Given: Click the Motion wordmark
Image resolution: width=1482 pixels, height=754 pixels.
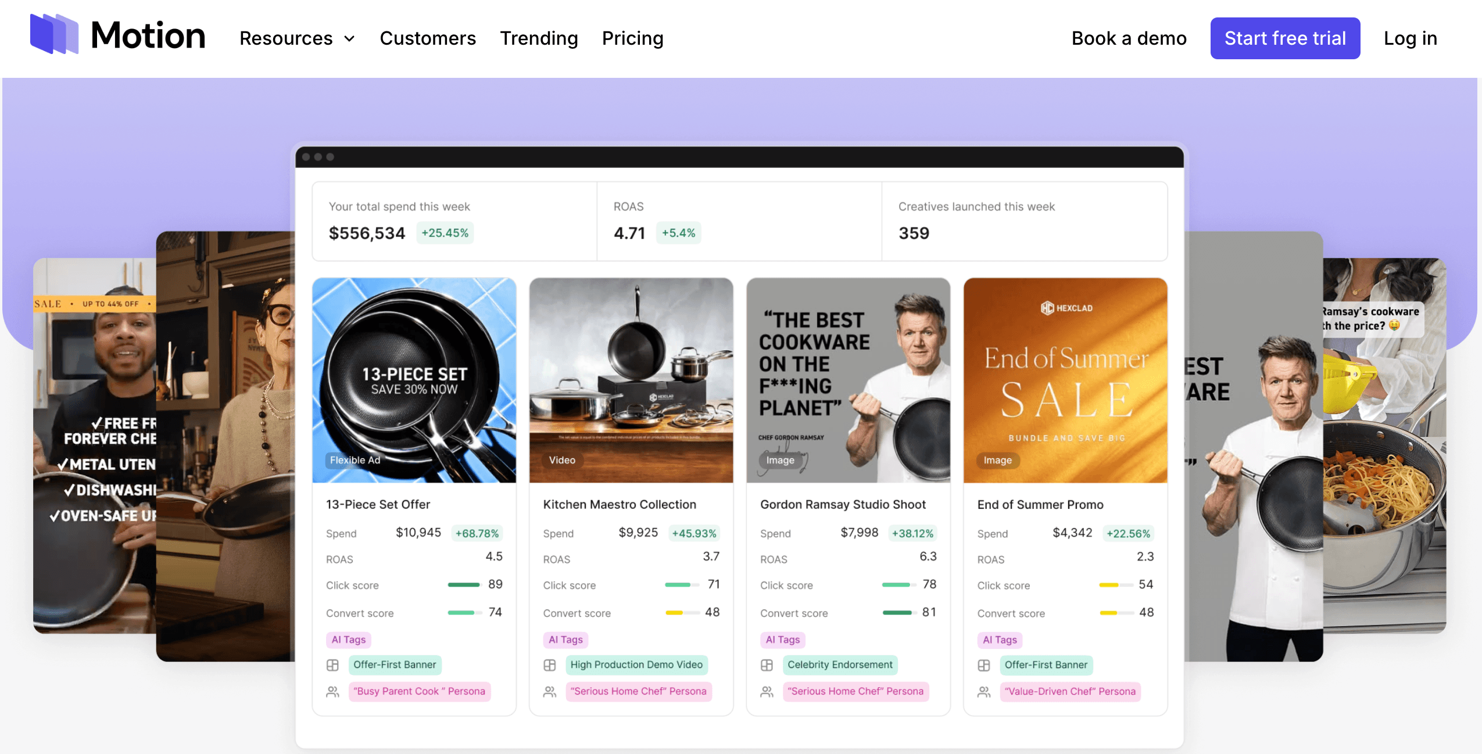Looking at the screenshot, I should pos(148,35).
